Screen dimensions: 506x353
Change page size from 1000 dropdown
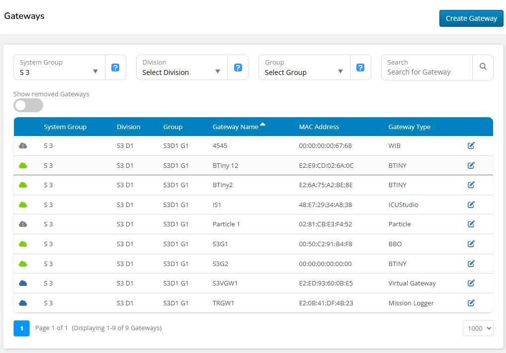pos(478,328)
